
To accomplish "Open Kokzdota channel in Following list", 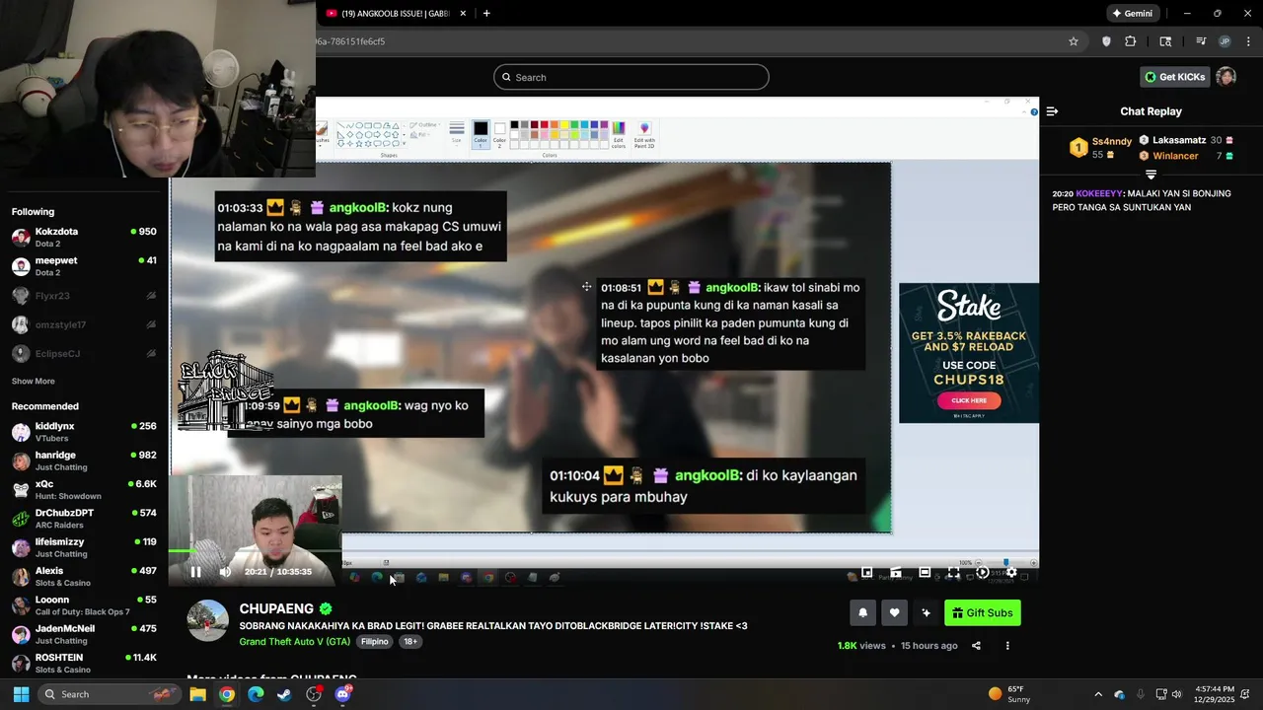I will pyautogui.click(x=84, y=237).
